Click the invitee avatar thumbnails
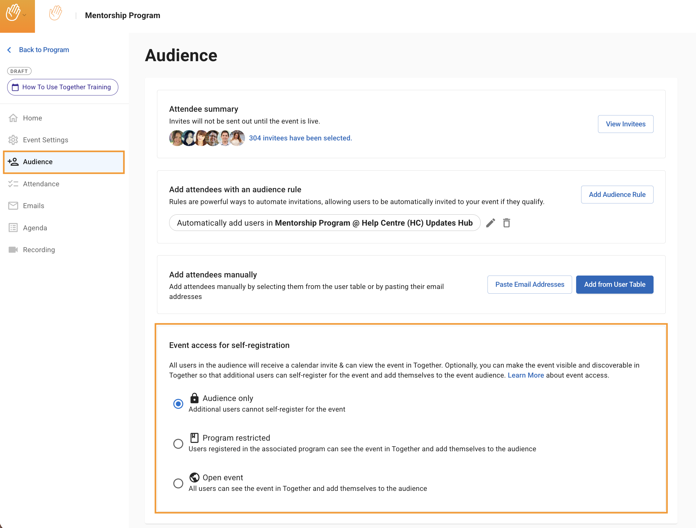Viewport: 696px width, 528px height. 206,138
